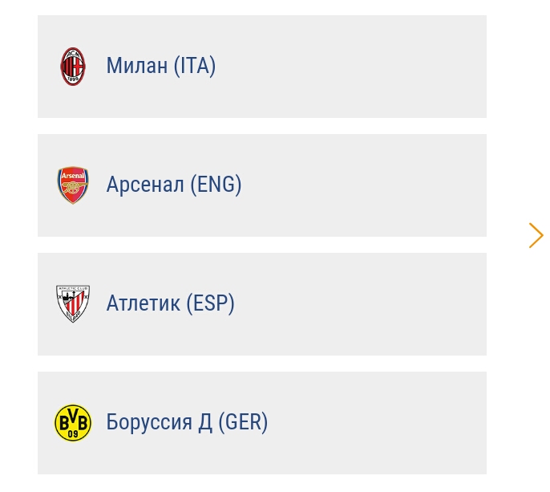Select the Арсенал team name
The height and width of the screenshot is (492, 550).
[x=145, y=185]
